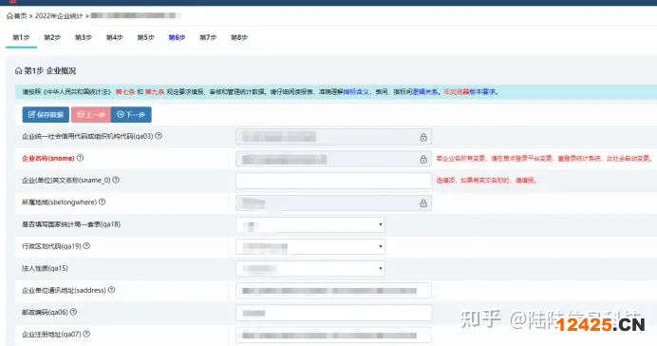
Task: Click help icon beside 所属地域(sbelongwhere)
Action: tap(102, 202)
